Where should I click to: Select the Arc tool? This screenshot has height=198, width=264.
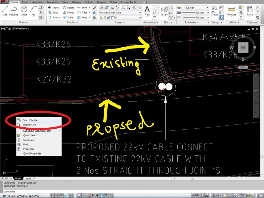click(x=33, y=11)
